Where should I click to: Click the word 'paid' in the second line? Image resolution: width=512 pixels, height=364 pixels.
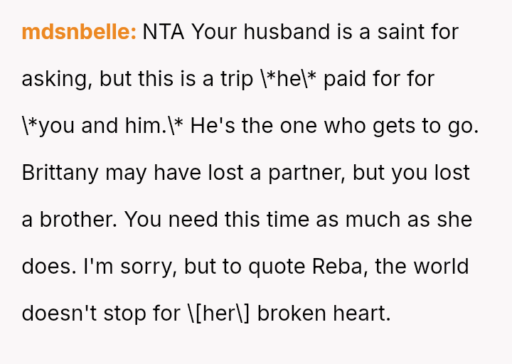pyautogui.click(x=344, y=79)
